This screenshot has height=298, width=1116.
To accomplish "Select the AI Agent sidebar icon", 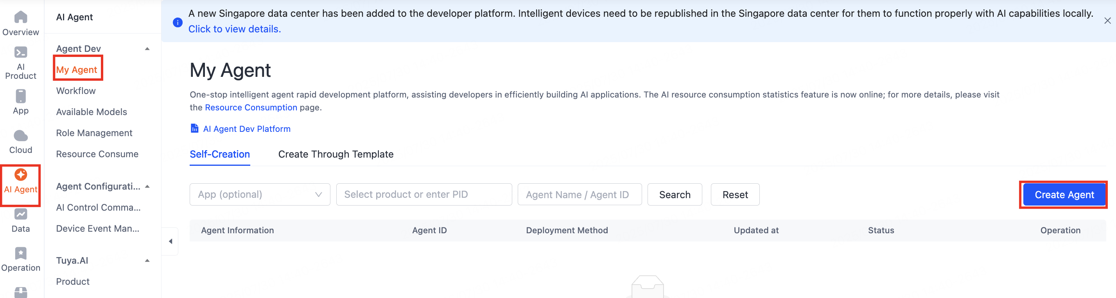I will pos(20,175).
